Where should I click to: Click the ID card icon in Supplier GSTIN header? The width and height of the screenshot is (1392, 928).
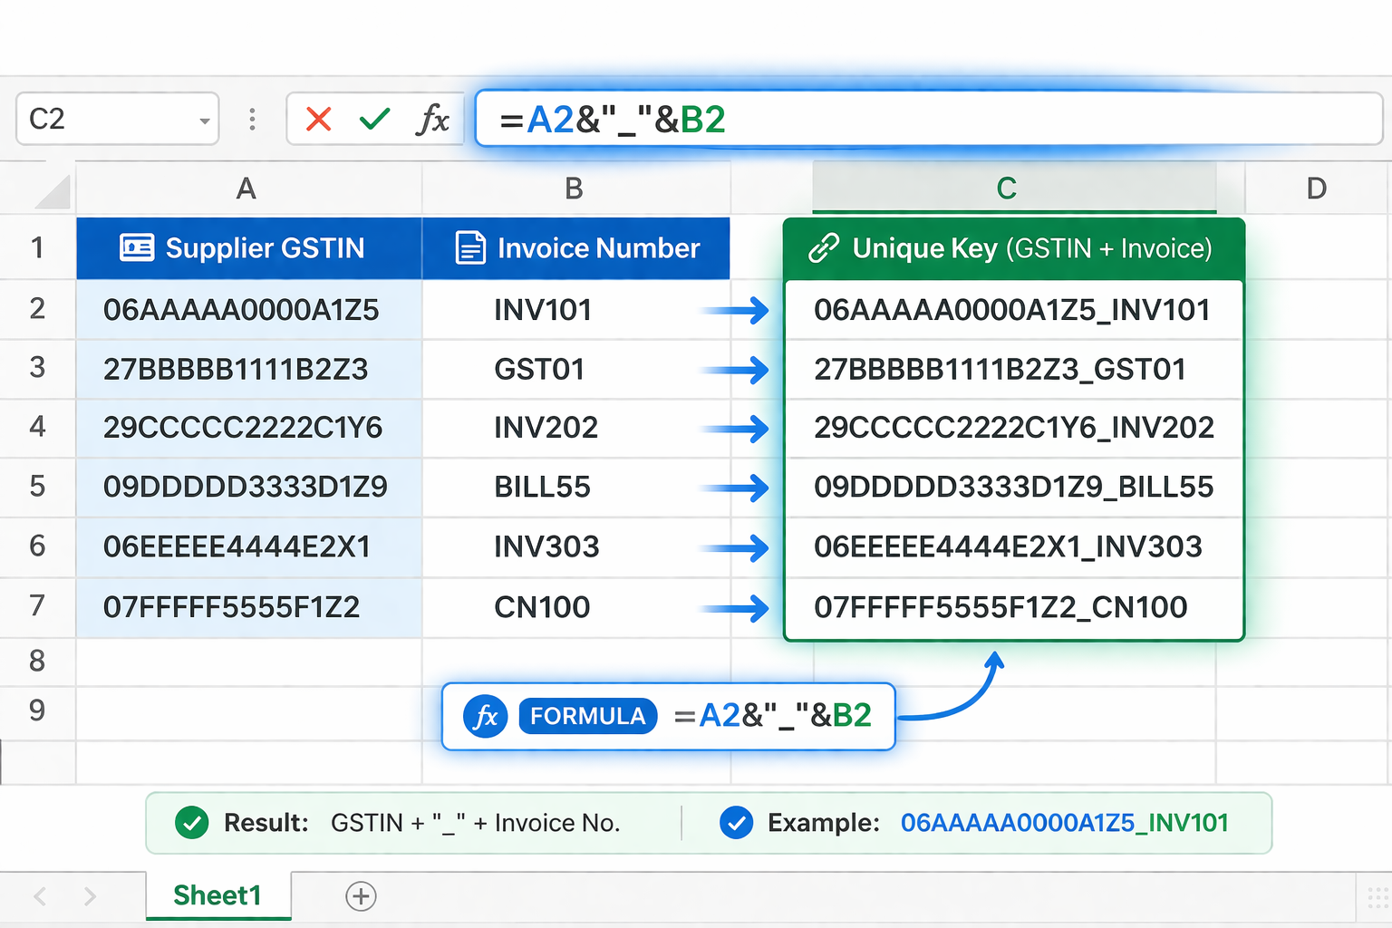pos(137,247)
